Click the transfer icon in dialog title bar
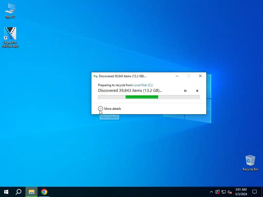Image resolution: width=263 pixels, height=197 pixels. [96, 76]
